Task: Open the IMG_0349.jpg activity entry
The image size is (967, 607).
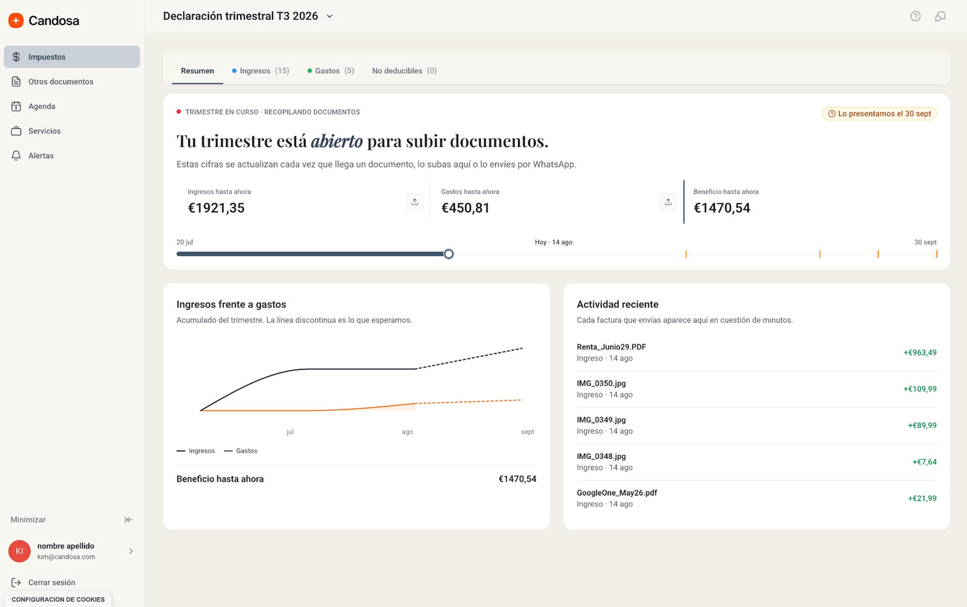Action: (757, 425)
